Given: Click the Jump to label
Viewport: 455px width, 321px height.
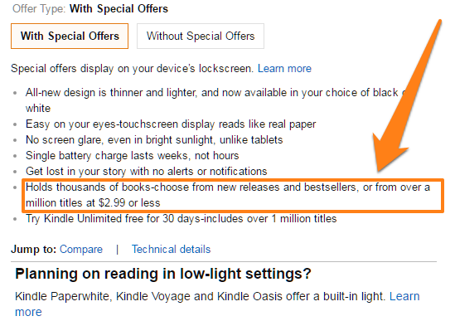Looking at the screenshot, I should pos(34,249).
